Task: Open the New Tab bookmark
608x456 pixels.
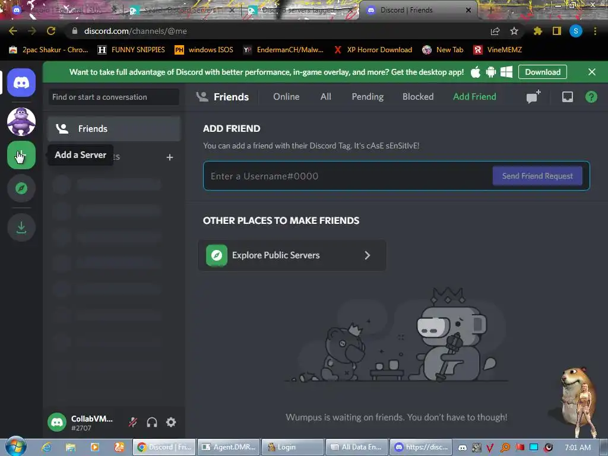Action: click(x=443, y=50)
